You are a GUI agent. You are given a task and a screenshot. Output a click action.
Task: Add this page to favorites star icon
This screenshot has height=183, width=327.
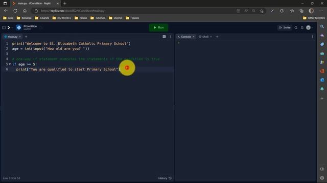coord(262,11)
